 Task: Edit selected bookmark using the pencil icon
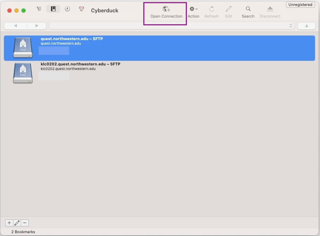(x=17, y=223)
